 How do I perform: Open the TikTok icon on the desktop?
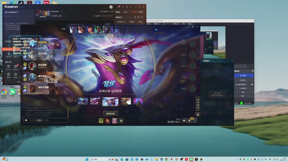[x=21, y=3]
